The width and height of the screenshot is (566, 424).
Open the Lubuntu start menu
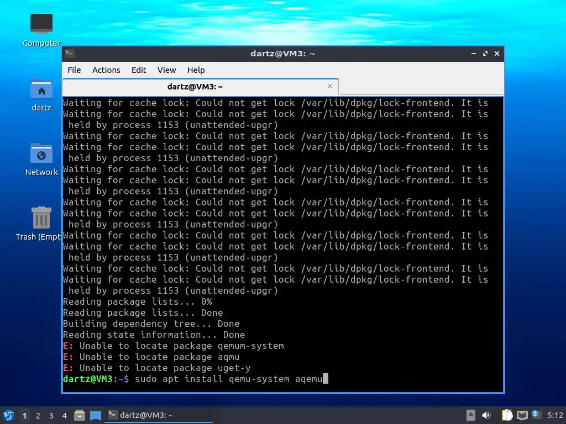(9, 415)
